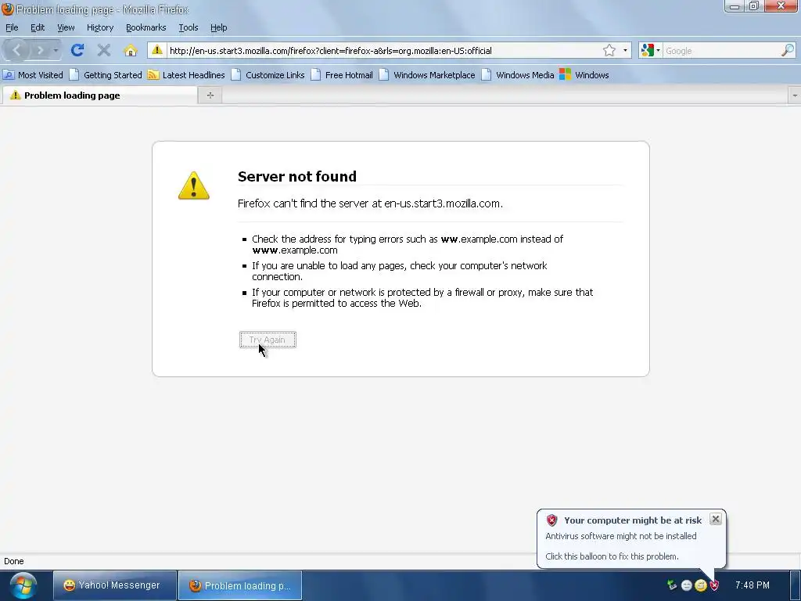The image size is (801, 601).
Task: Click the green network tray icon
Action: [672, 585]
